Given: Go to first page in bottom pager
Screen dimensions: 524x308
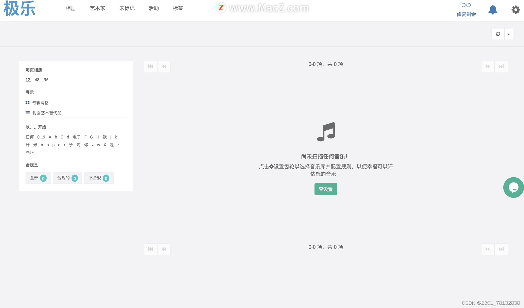Looking at the screenshot, I should point(151,249).
